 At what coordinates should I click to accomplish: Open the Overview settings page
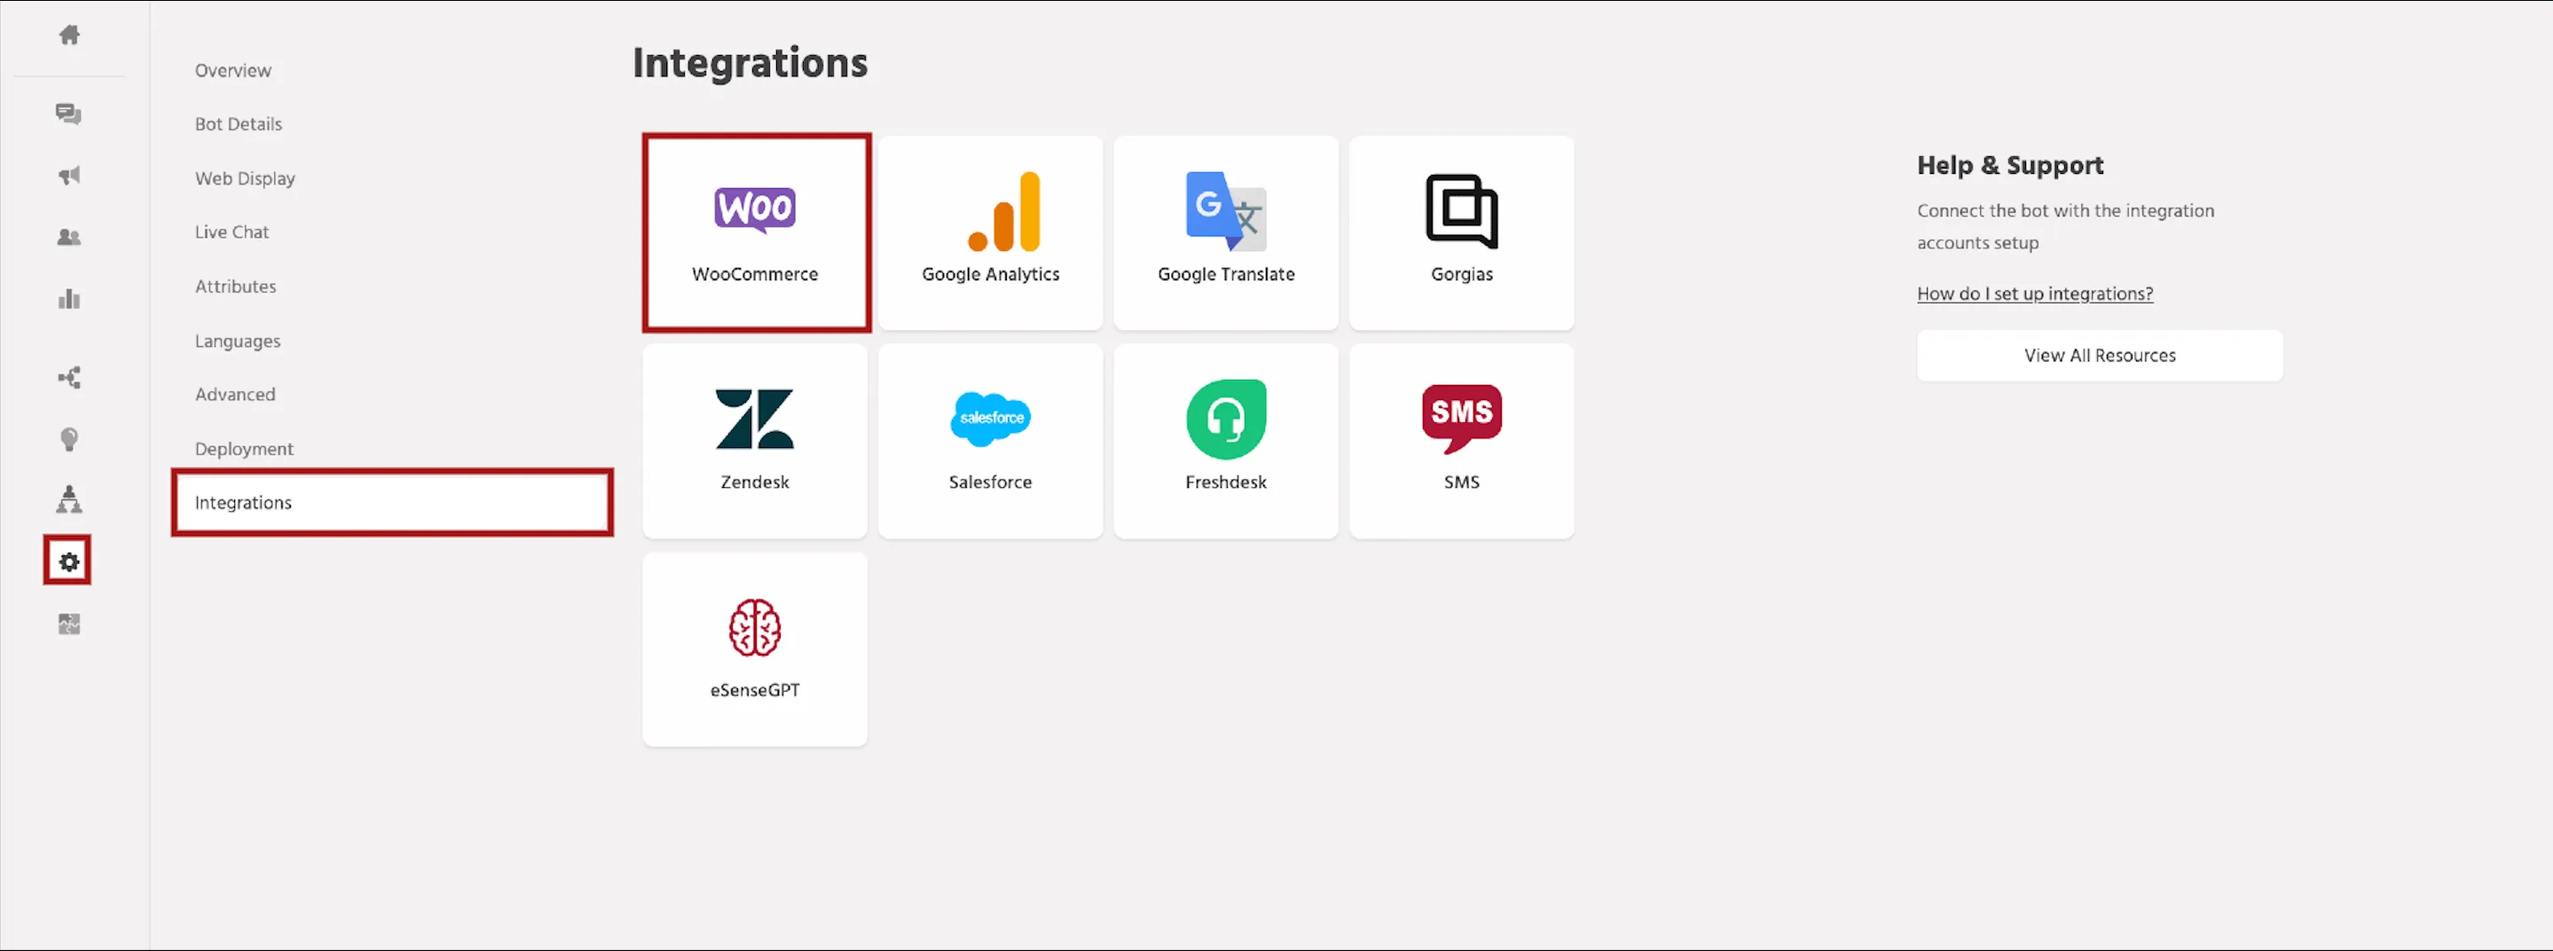coord(233,70)
